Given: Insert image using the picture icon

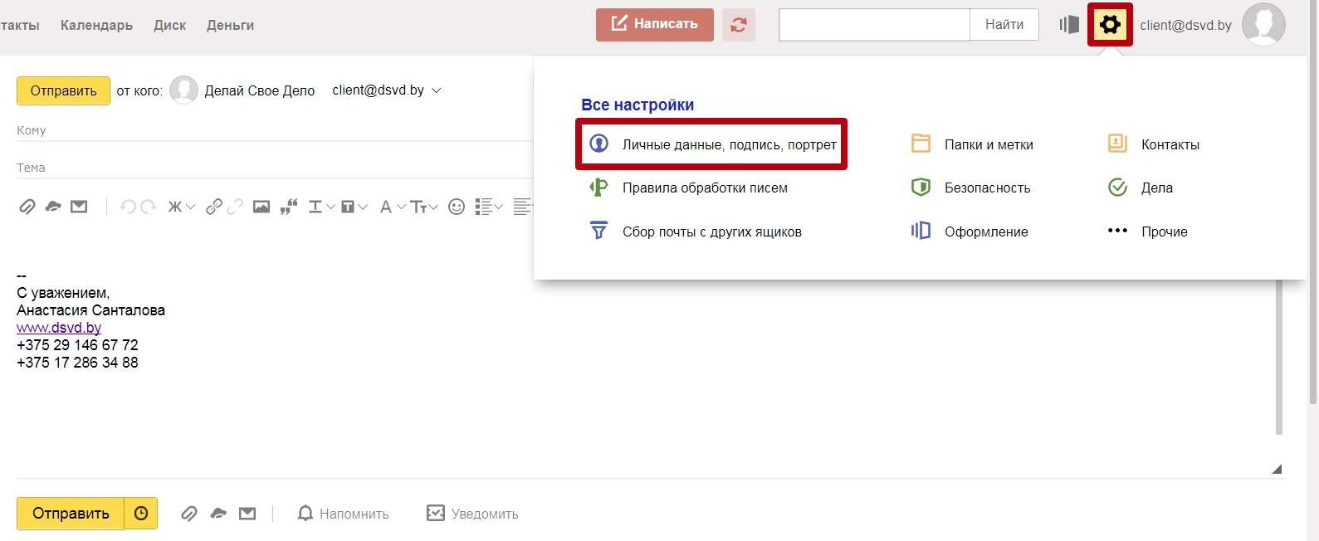Looking at the screenshot, I should 261,207.
